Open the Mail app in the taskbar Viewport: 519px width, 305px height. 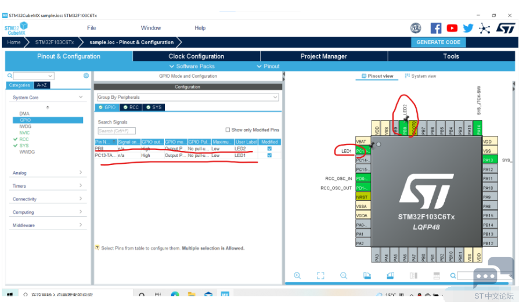[208, 295]
